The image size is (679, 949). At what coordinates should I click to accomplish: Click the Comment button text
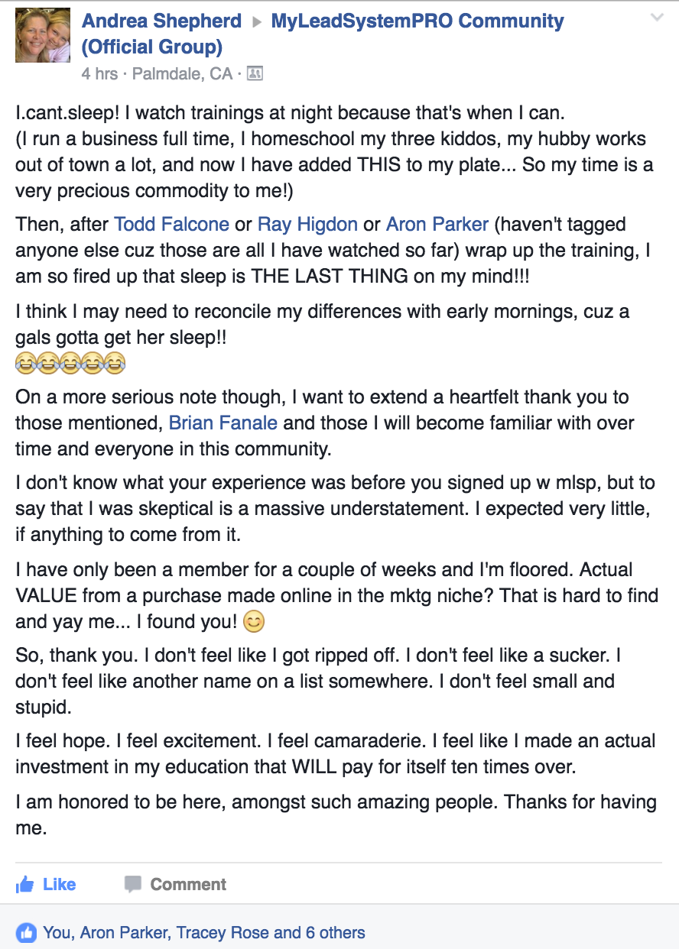tap(188, 885)
